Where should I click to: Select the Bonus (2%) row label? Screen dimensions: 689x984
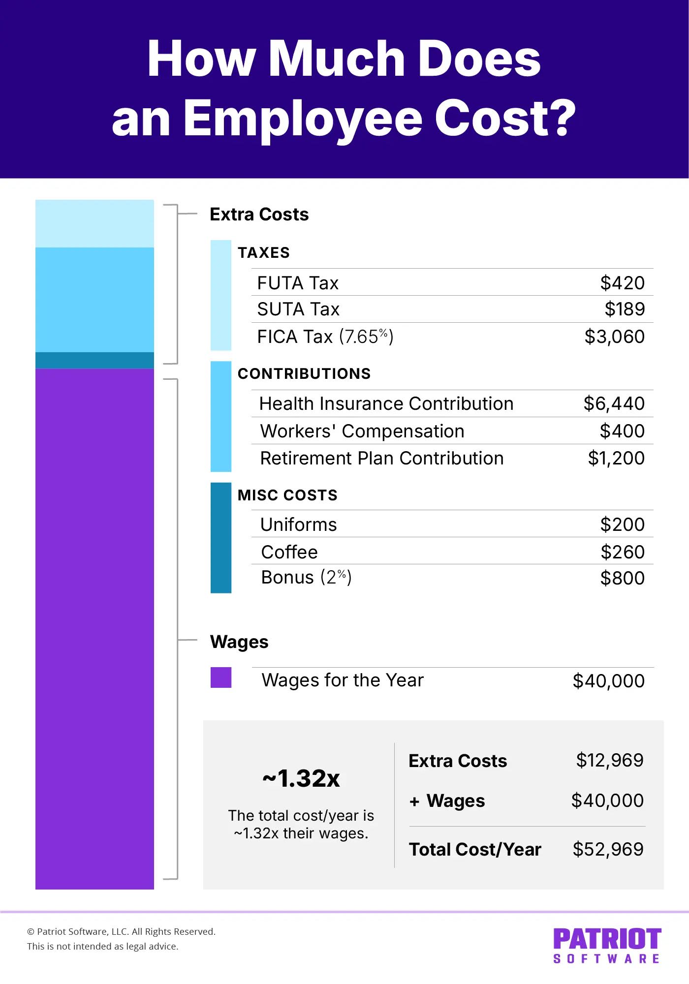coord(306,578)
